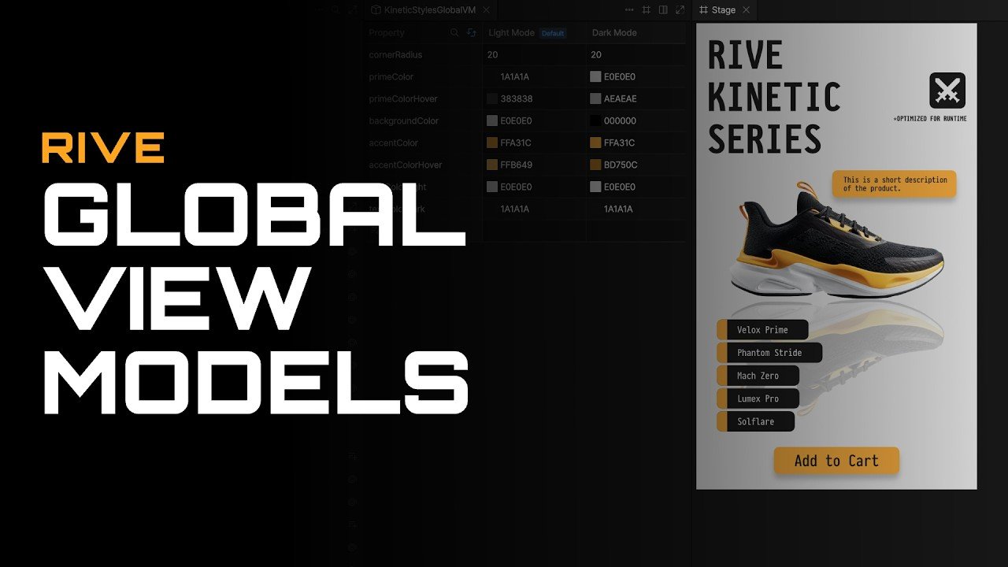Viewport: 1008px width, 567px height.
Task: Click the orange product description tooltip
Action: [895, 184]
